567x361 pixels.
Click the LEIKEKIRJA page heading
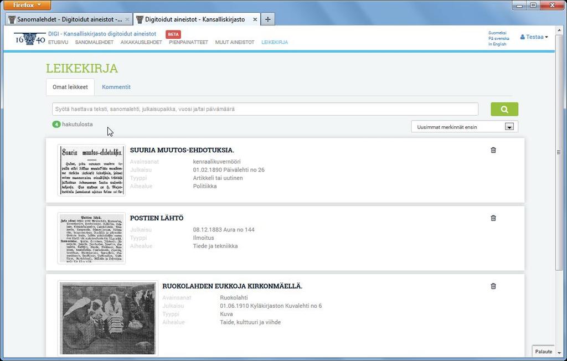[x=82, y=68]
